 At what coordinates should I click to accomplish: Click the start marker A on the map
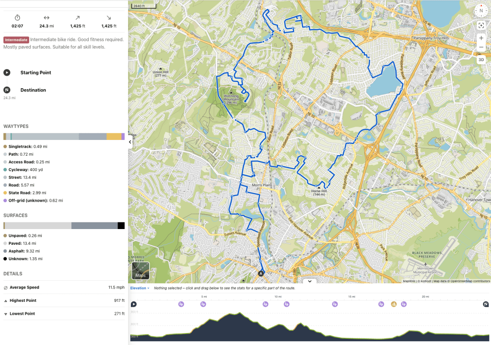[x=261, y=273]
